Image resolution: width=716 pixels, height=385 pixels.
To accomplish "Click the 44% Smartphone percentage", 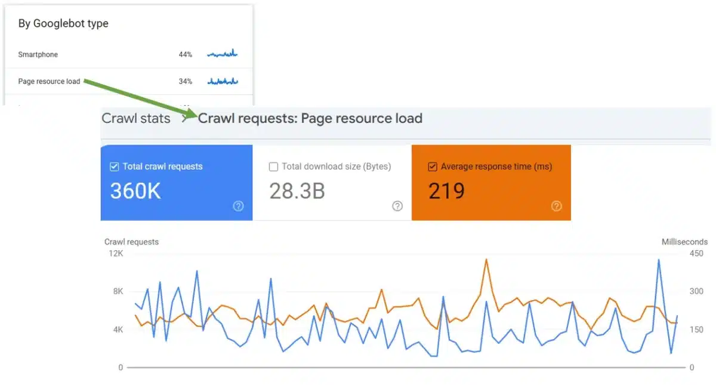I will point(186,54).
